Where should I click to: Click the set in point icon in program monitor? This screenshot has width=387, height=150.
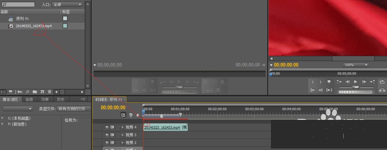(x=313, y=82)
